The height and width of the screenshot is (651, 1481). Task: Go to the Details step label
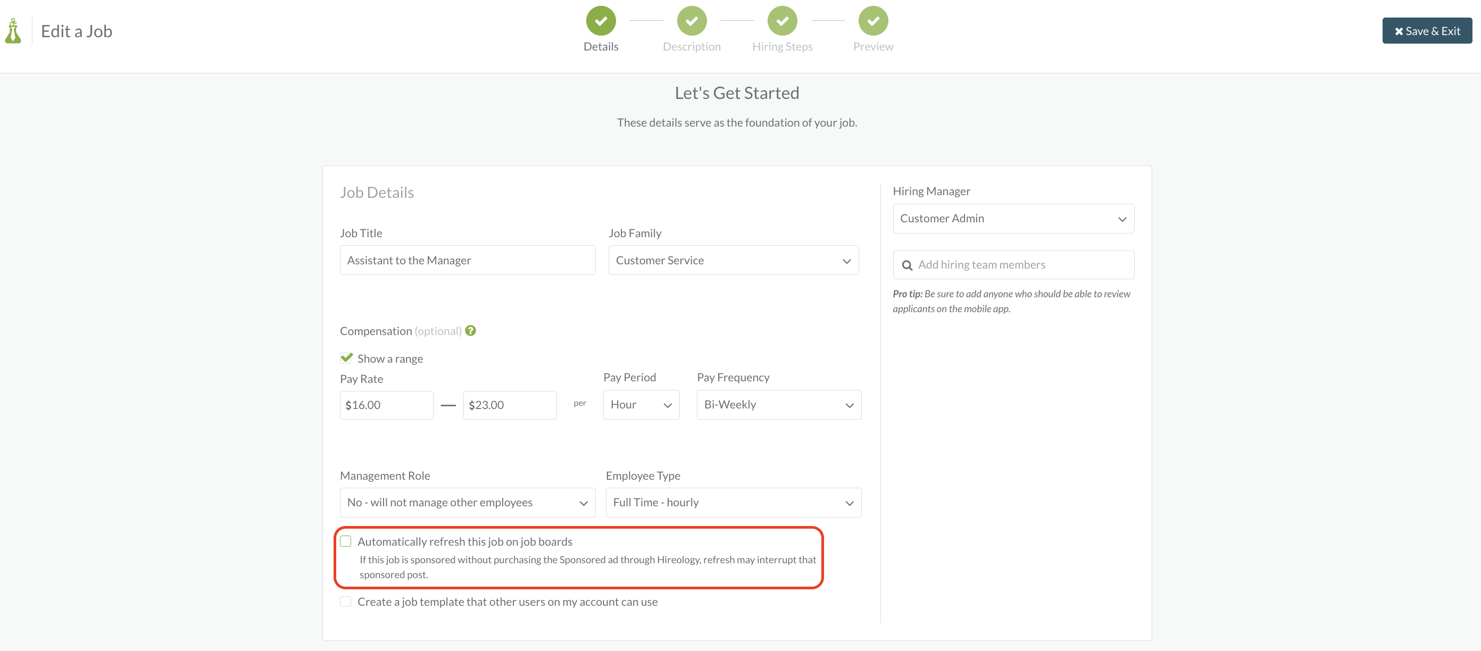601,47
